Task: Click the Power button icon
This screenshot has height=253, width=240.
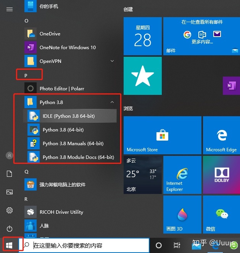Action: pyautogui.click(x=10, y=229)
